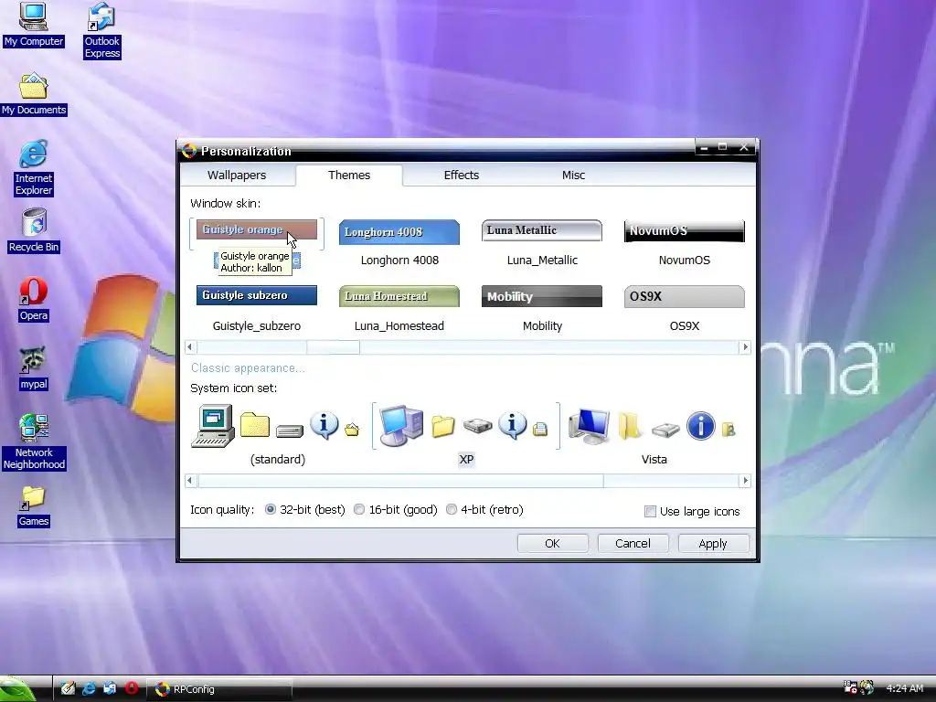936x702 pixels.
Task: Click Opera quick launch icon
Action: 132,689
